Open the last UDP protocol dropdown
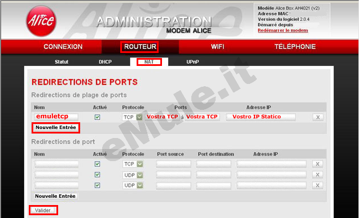The image size is (359, 218). point(133,185)
